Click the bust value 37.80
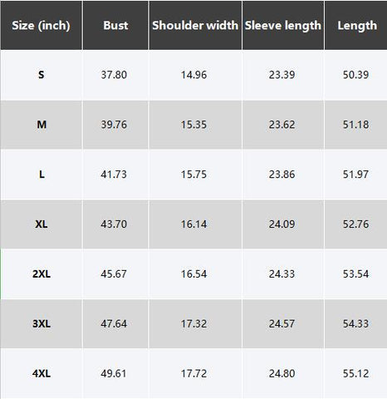 pos(114,75)
